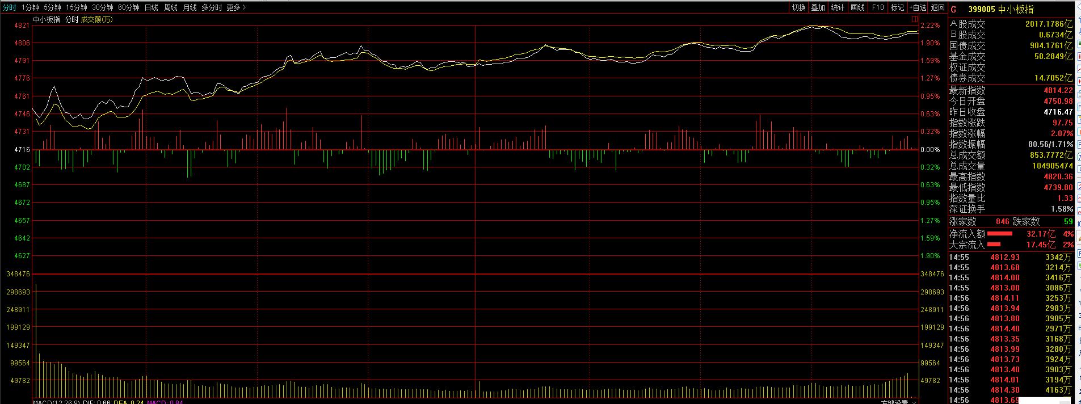Click the 昨日收盘 value 4716.47

pyautogui.click(x=1058, y=112)
